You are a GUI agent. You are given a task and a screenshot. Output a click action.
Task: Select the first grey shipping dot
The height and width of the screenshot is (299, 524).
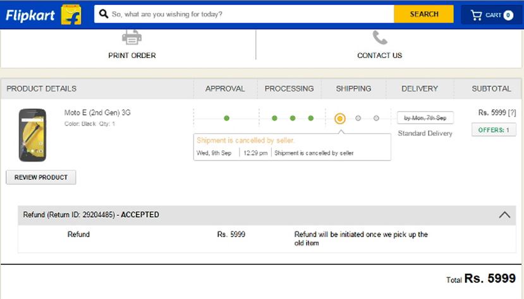358,118
